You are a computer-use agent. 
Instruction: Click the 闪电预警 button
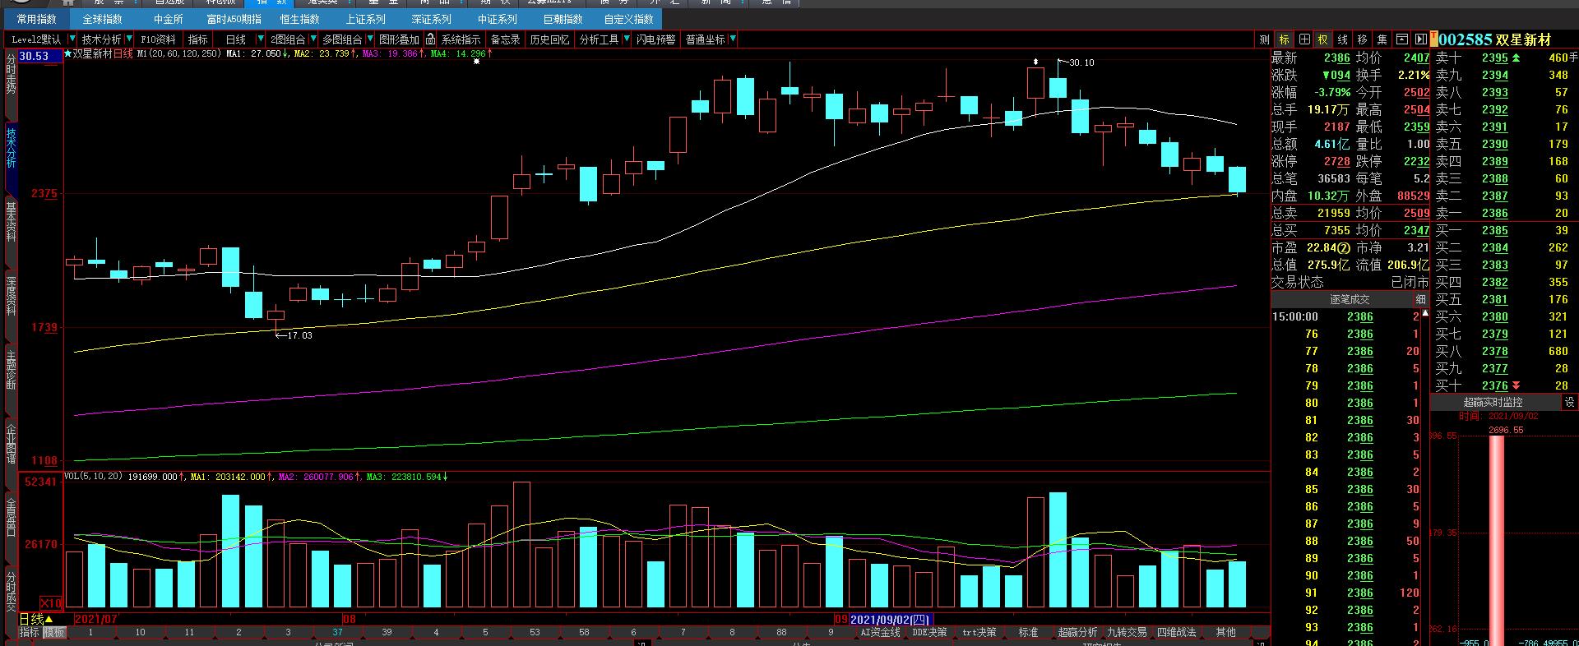pos(655,39)
